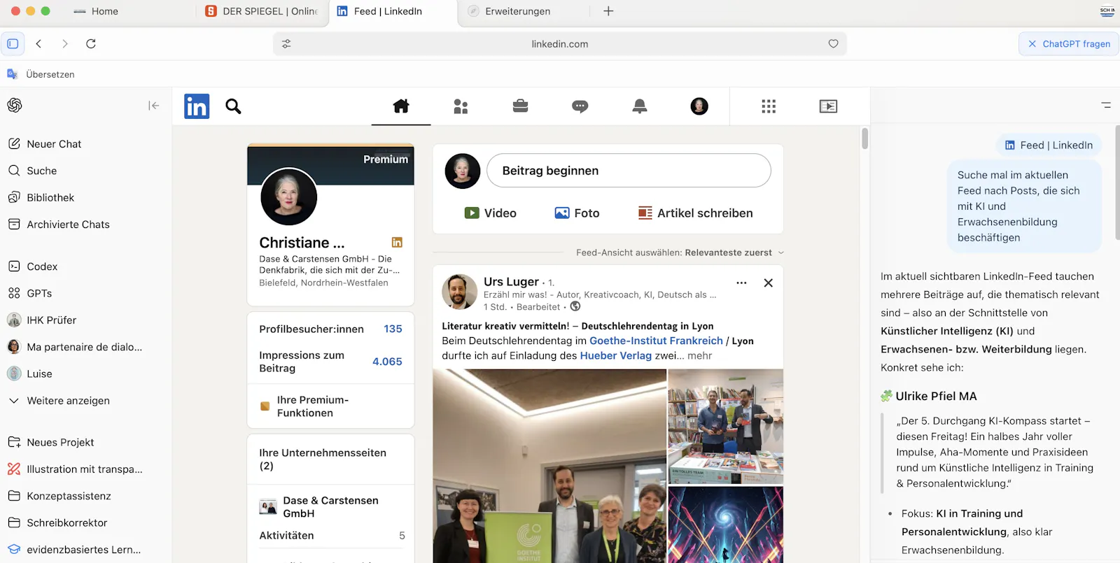This screenshot has width=1120, height=563.
Task: Toggle the browser sidebar panel button
Action: tap(13, 43)
